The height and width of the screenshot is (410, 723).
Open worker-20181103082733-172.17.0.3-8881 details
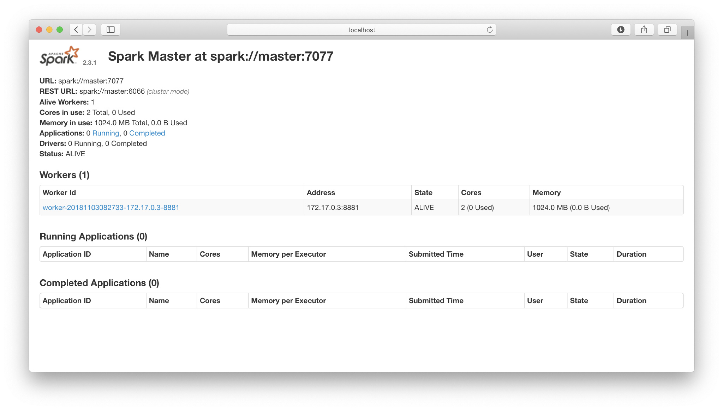pyautogui.click(x=111, y=208)
